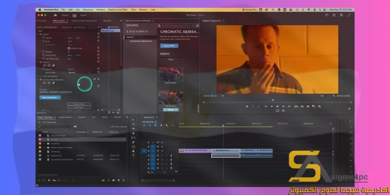This screenshot has height=195, width=390.
Task: Toggle Opacity effect fx visibility
Action: [x=41, y=62]
